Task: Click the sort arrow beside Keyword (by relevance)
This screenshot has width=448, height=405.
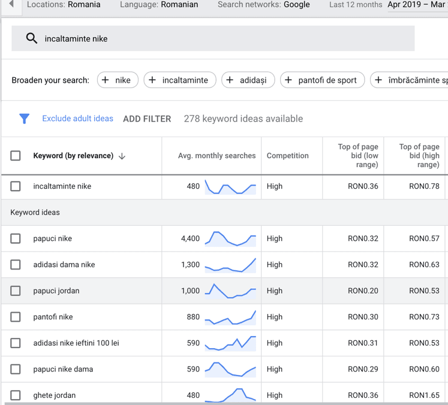Action: (122, 156)
